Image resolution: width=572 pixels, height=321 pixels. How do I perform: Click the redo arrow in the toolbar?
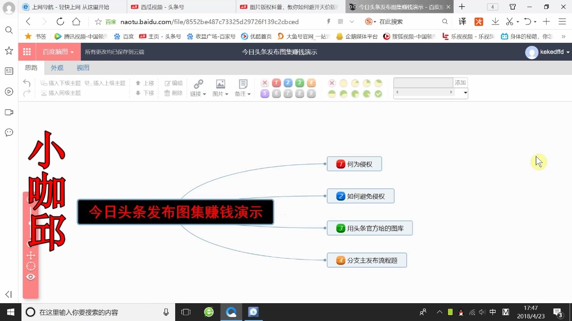tap(27, 93)
